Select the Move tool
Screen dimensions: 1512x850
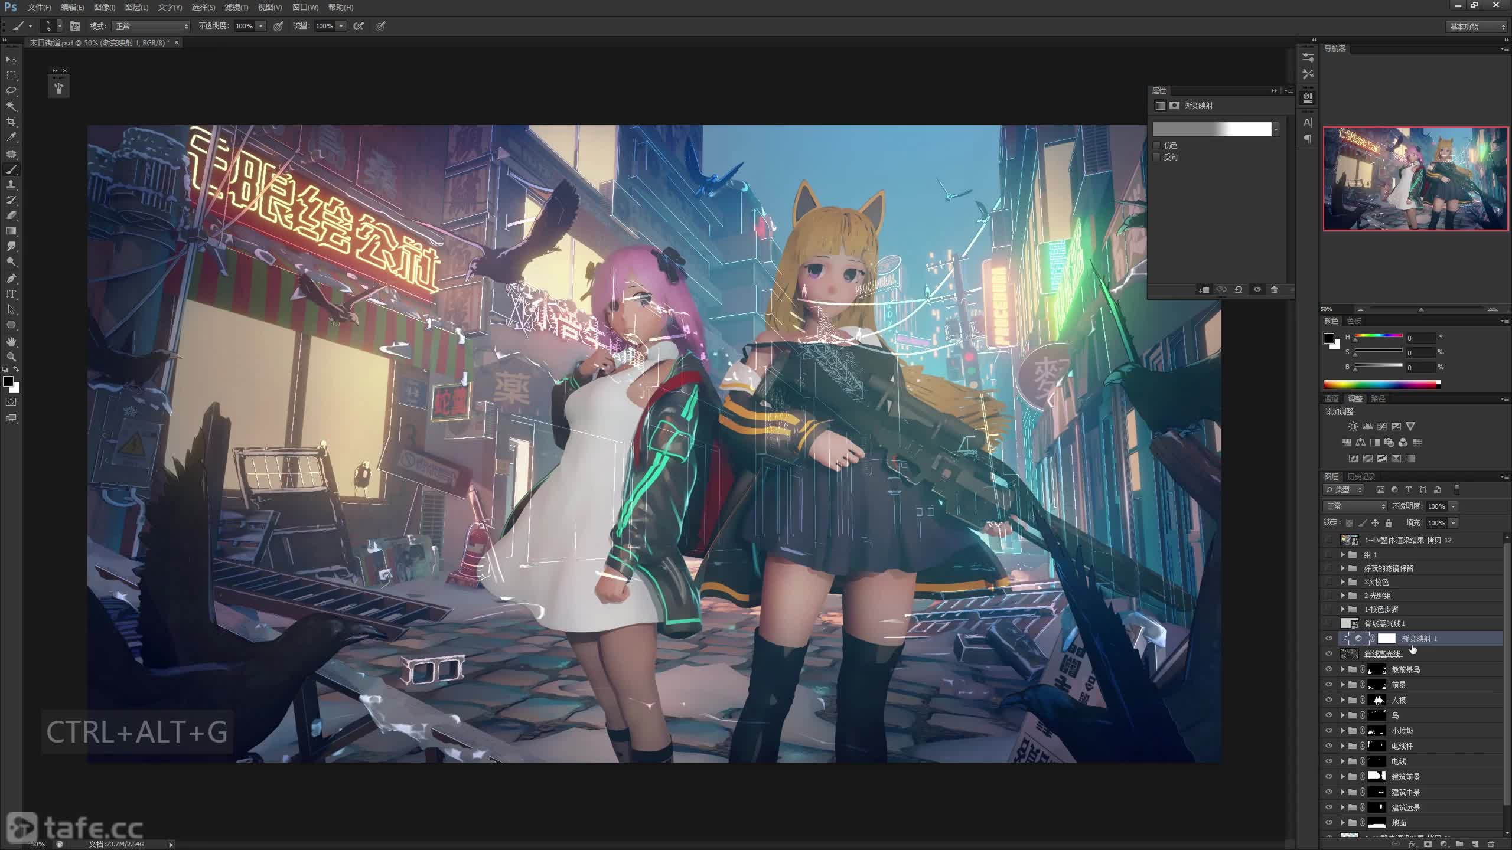[x=11, y=60]
